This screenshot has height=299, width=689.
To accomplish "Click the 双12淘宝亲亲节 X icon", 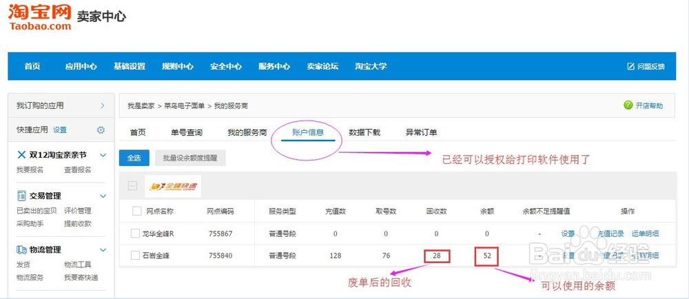I will [x=21, y=155].
